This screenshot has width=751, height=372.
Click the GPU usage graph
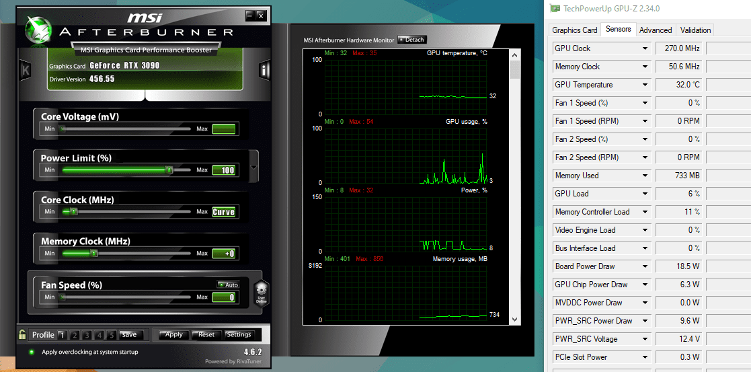click(x=405, y=155)
